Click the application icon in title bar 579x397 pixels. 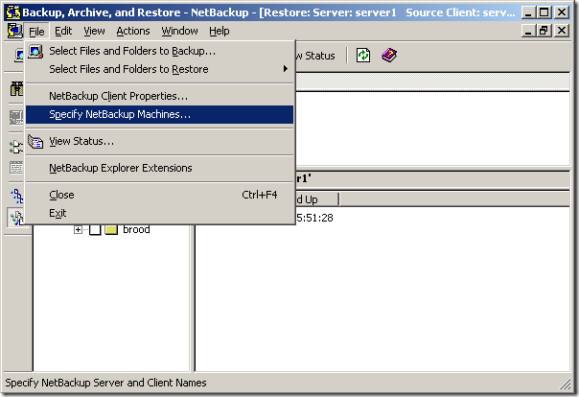point(12,12)
